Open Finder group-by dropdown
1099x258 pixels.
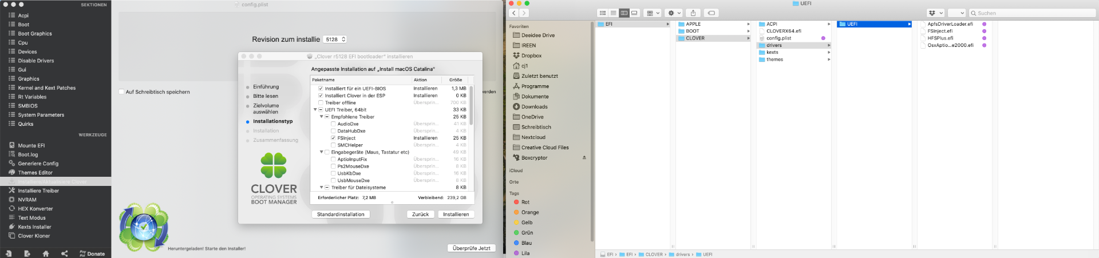point(652,13)
